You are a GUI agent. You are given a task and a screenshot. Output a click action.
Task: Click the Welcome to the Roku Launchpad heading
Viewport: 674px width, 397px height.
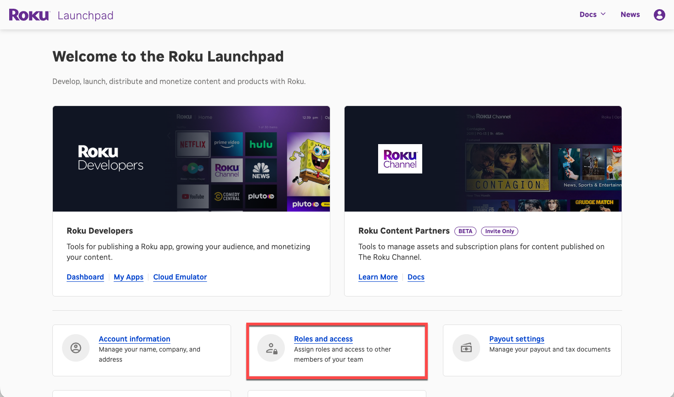(168, 56)
